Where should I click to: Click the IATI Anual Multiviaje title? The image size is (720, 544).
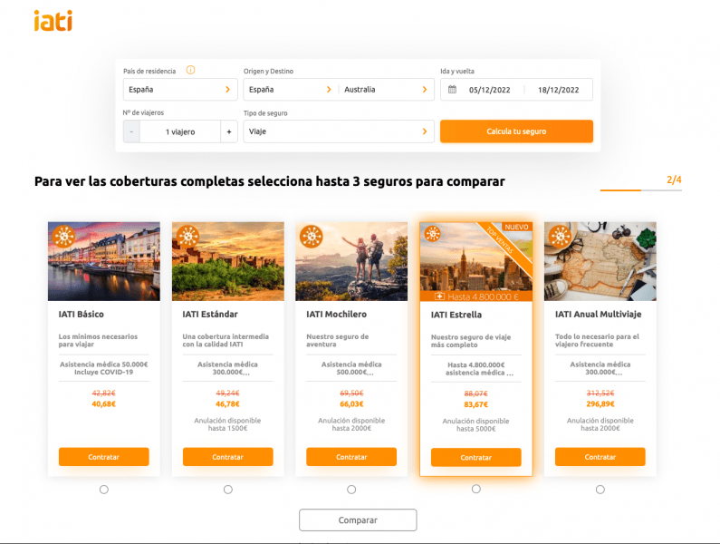pyautogui.click(x=599, y=315)
